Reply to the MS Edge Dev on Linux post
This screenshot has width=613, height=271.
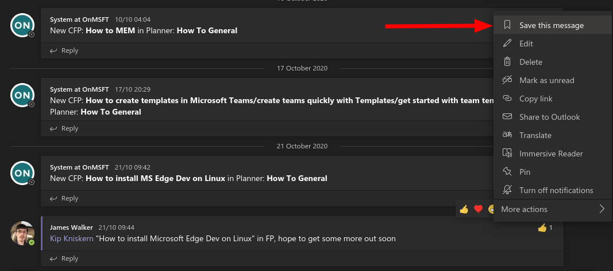[x=64, y=198]
